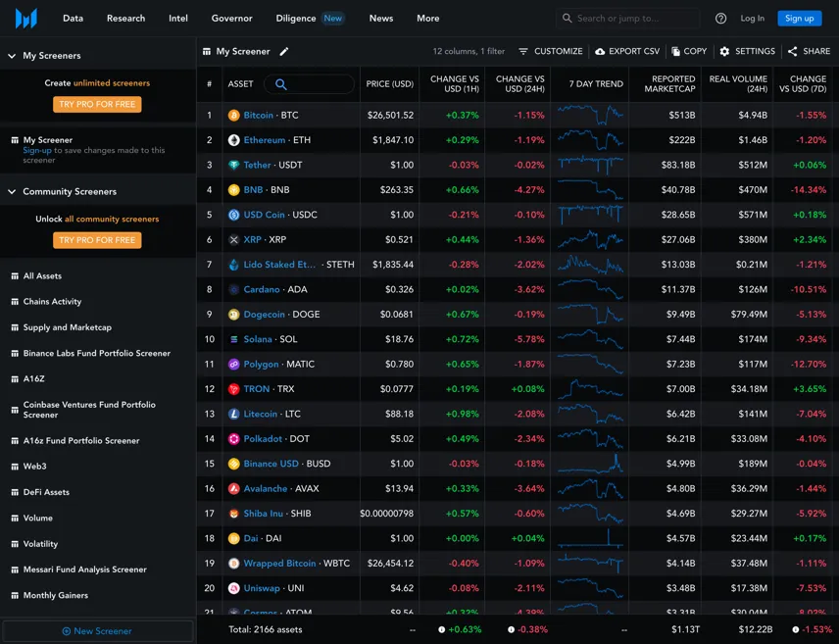Click the Polkadot coin icon
Viewport: 839px width, 644px height.
click(x=234, y=439)
